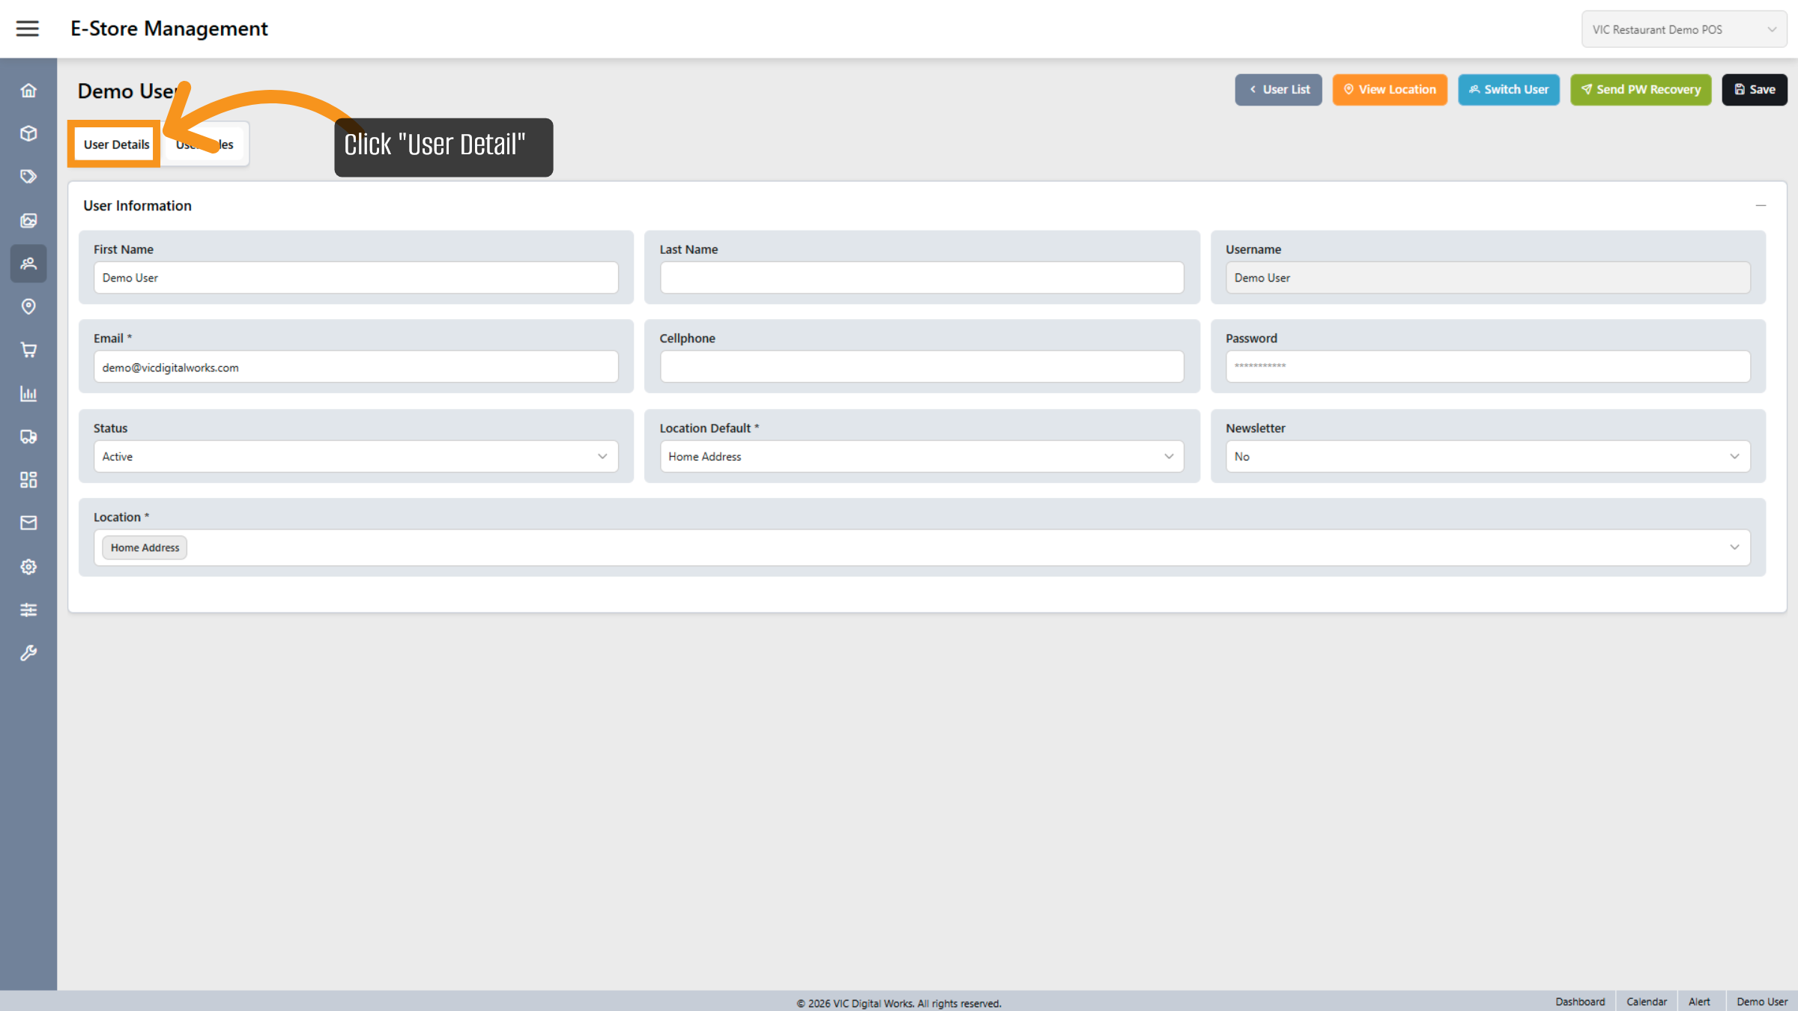Select the Products box icon in sidebar

28,133
